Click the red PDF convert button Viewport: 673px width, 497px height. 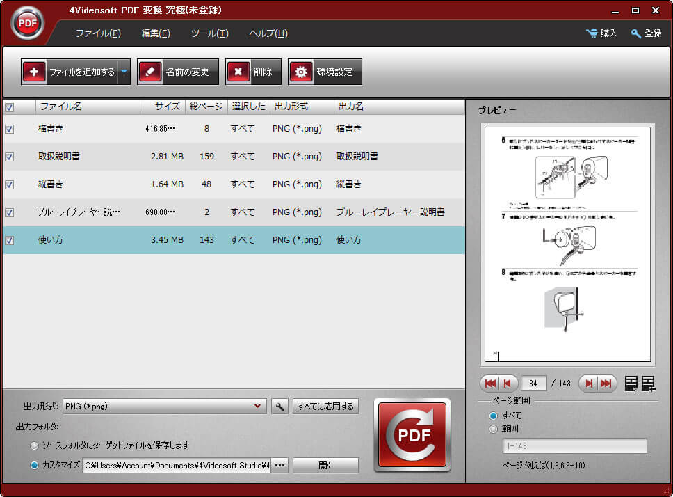[x=412, y=435]
